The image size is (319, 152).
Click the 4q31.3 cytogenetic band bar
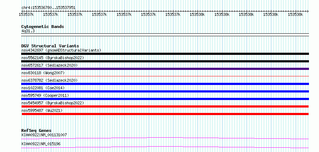click(165, 35)
